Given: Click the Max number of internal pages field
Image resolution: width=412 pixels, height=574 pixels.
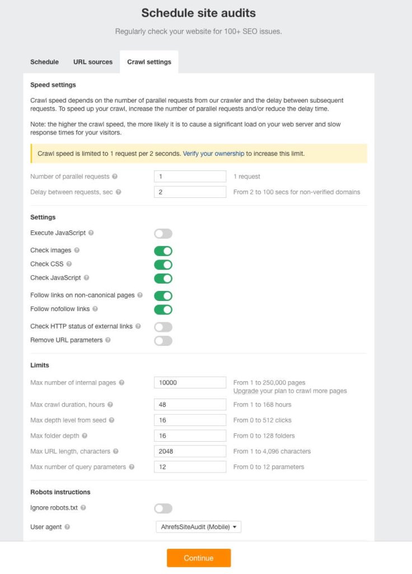Looking at the screenshot, I should (190, 382).
